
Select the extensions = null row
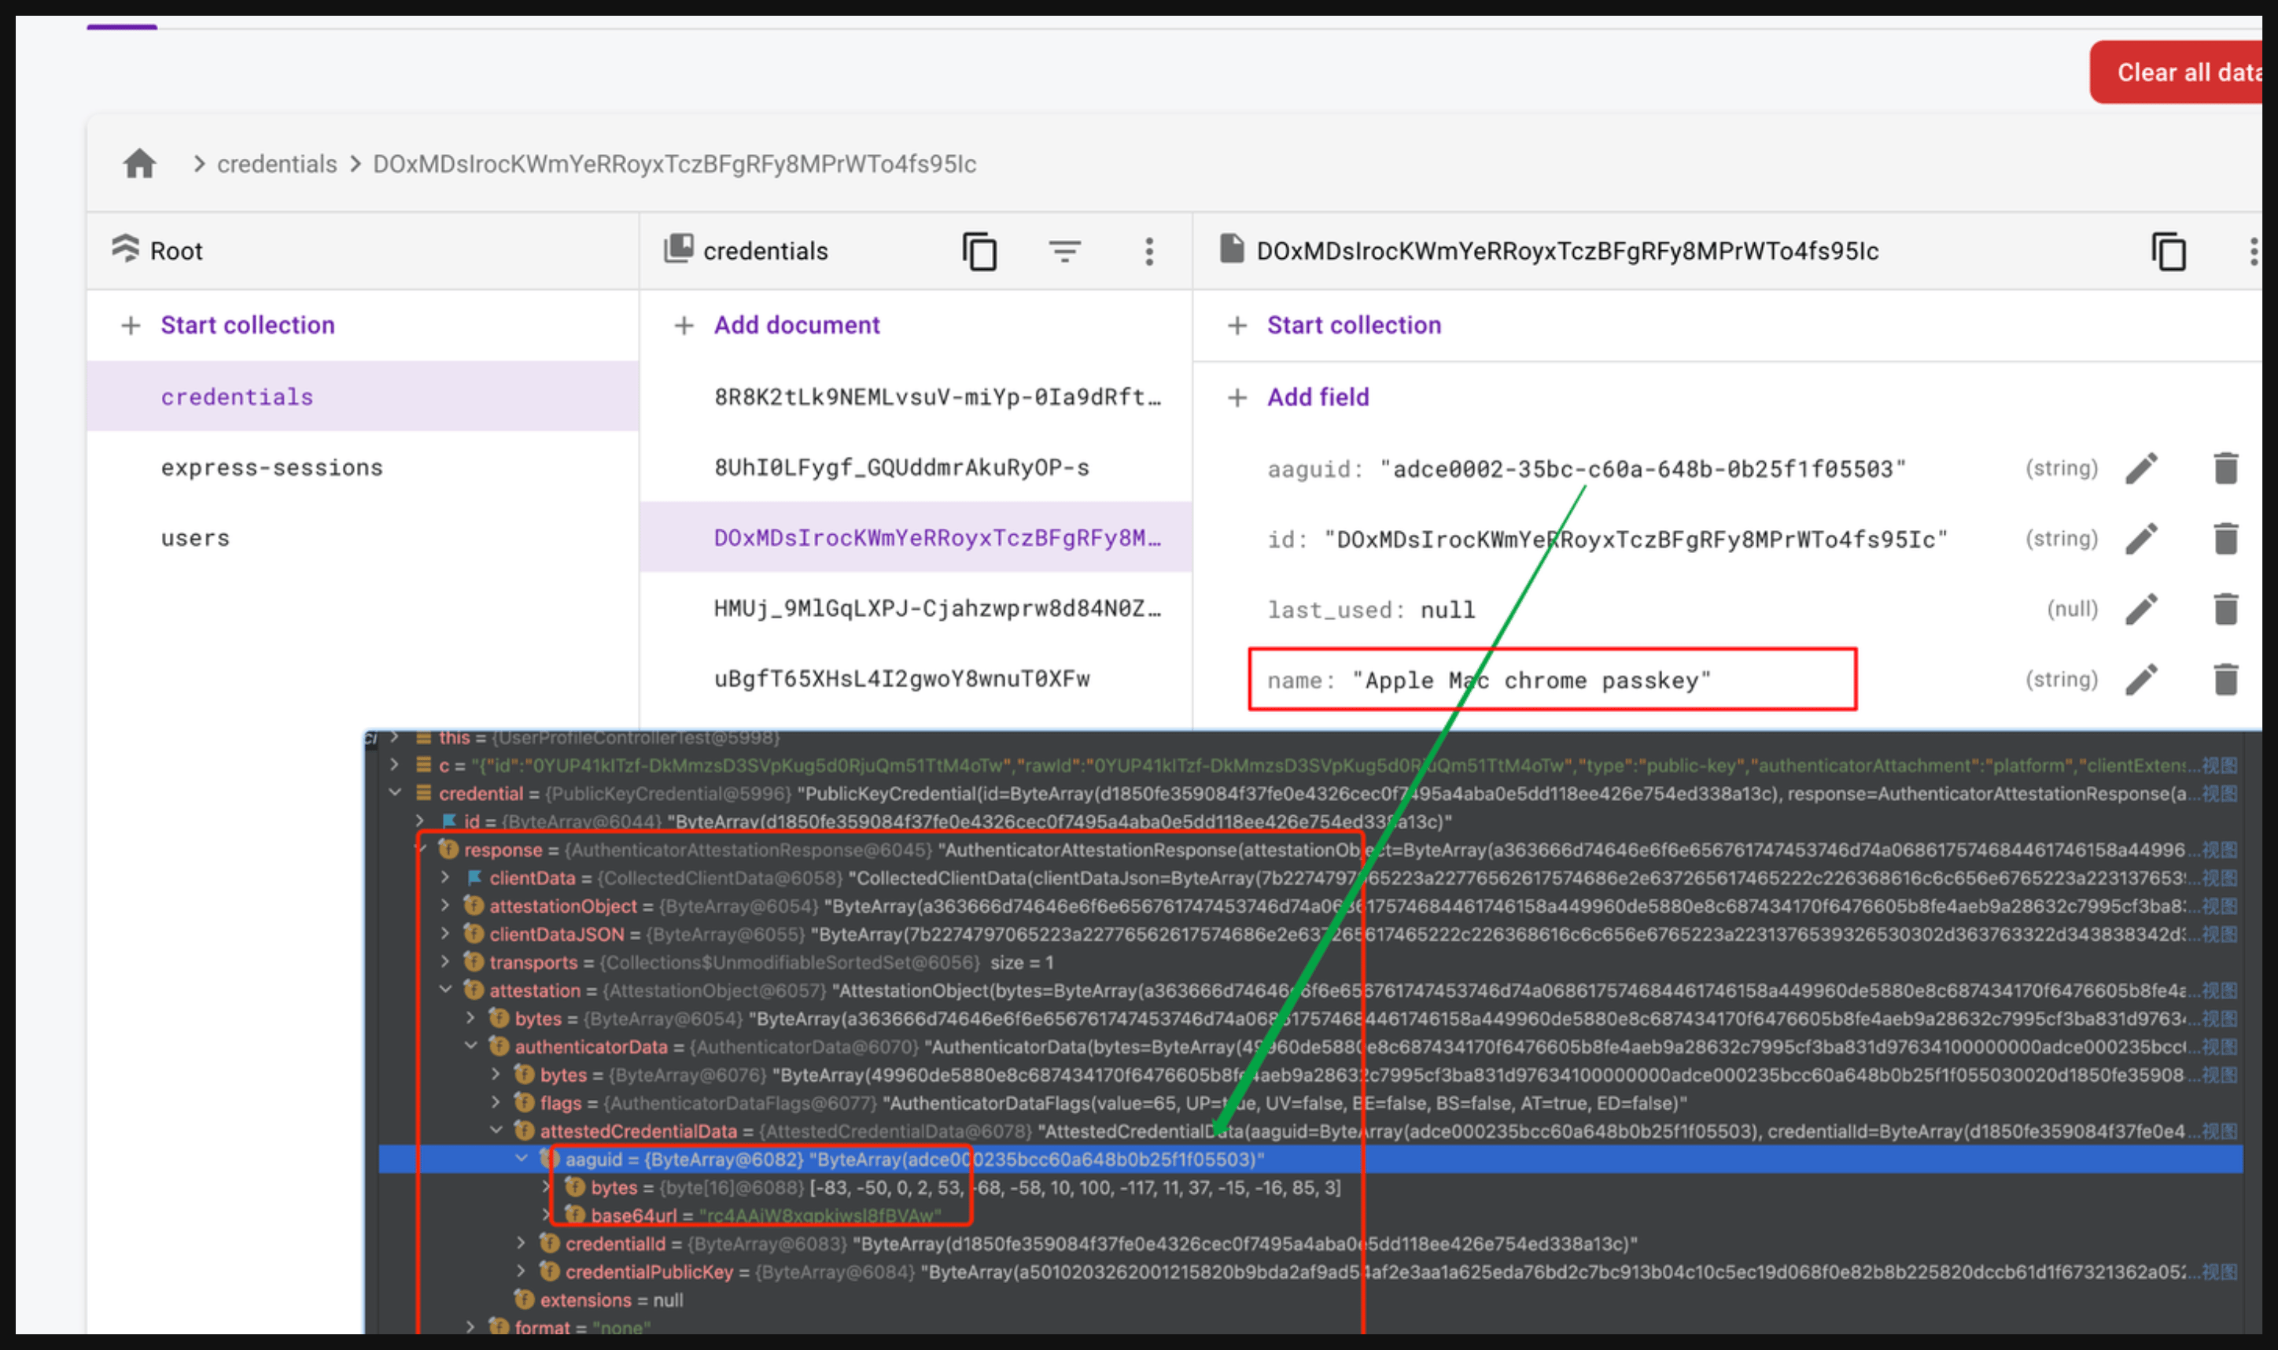tap(1310, 1300)
